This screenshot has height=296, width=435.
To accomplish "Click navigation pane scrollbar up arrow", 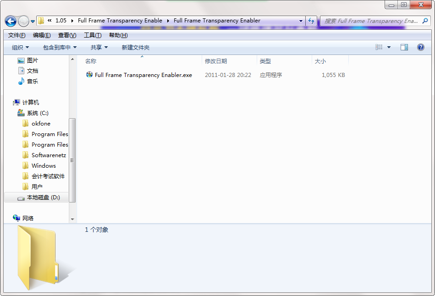I will pos(72,59).
